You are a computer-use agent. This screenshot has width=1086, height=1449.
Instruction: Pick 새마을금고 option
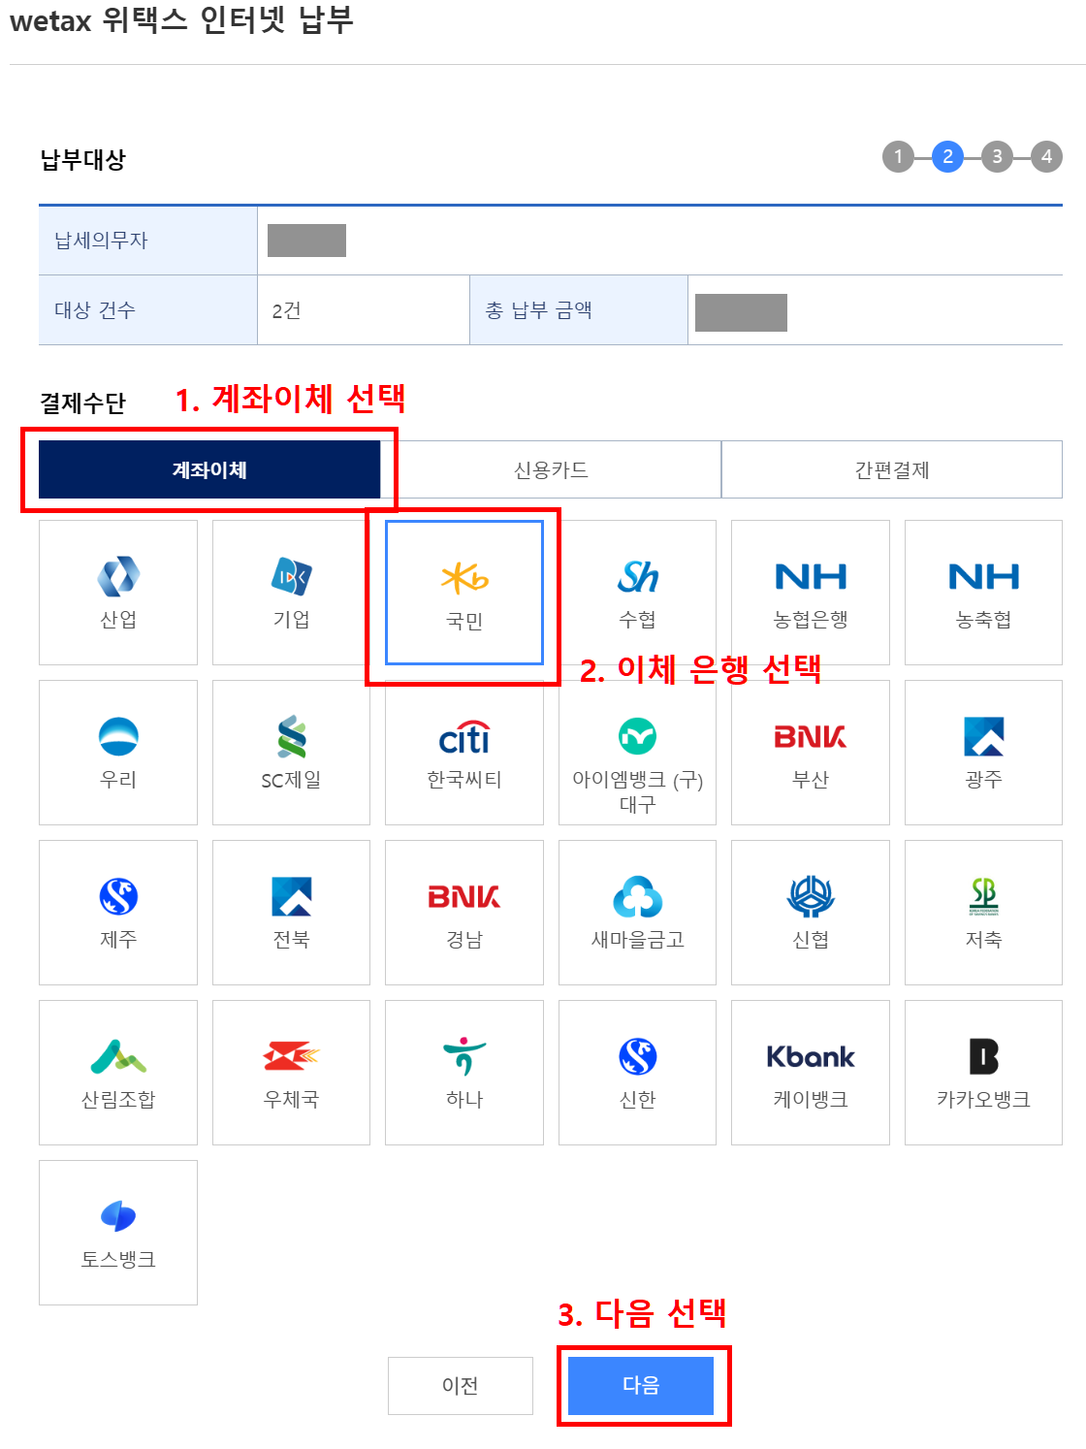(637, 913)
